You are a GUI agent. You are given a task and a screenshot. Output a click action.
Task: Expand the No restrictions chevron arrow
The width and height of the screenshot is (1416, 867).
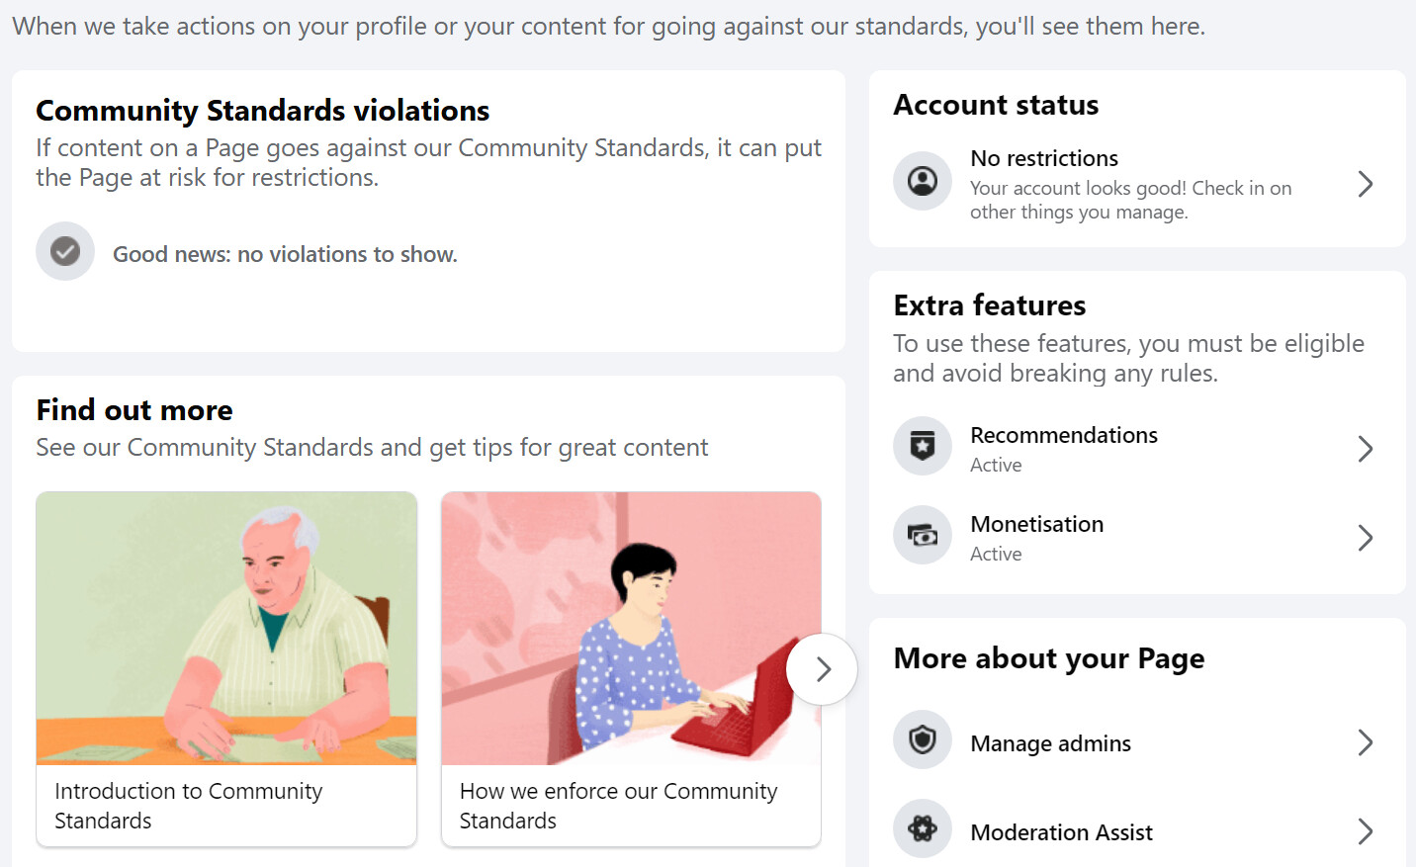point(1366,184)
